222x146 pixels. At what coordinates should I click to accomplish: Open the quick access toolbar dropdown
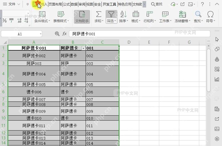(28, 4)
